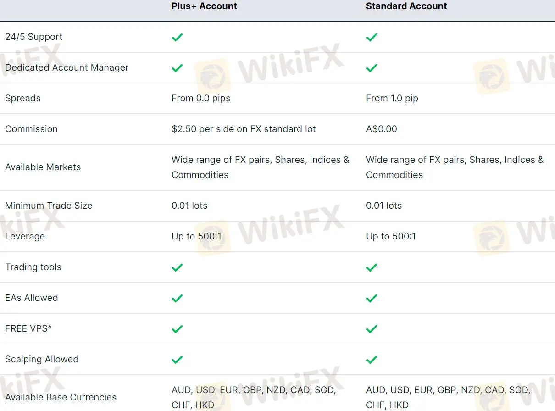Click the Commission row label
The width and height of the screenshot is (555, 411).
click(31, 129)
